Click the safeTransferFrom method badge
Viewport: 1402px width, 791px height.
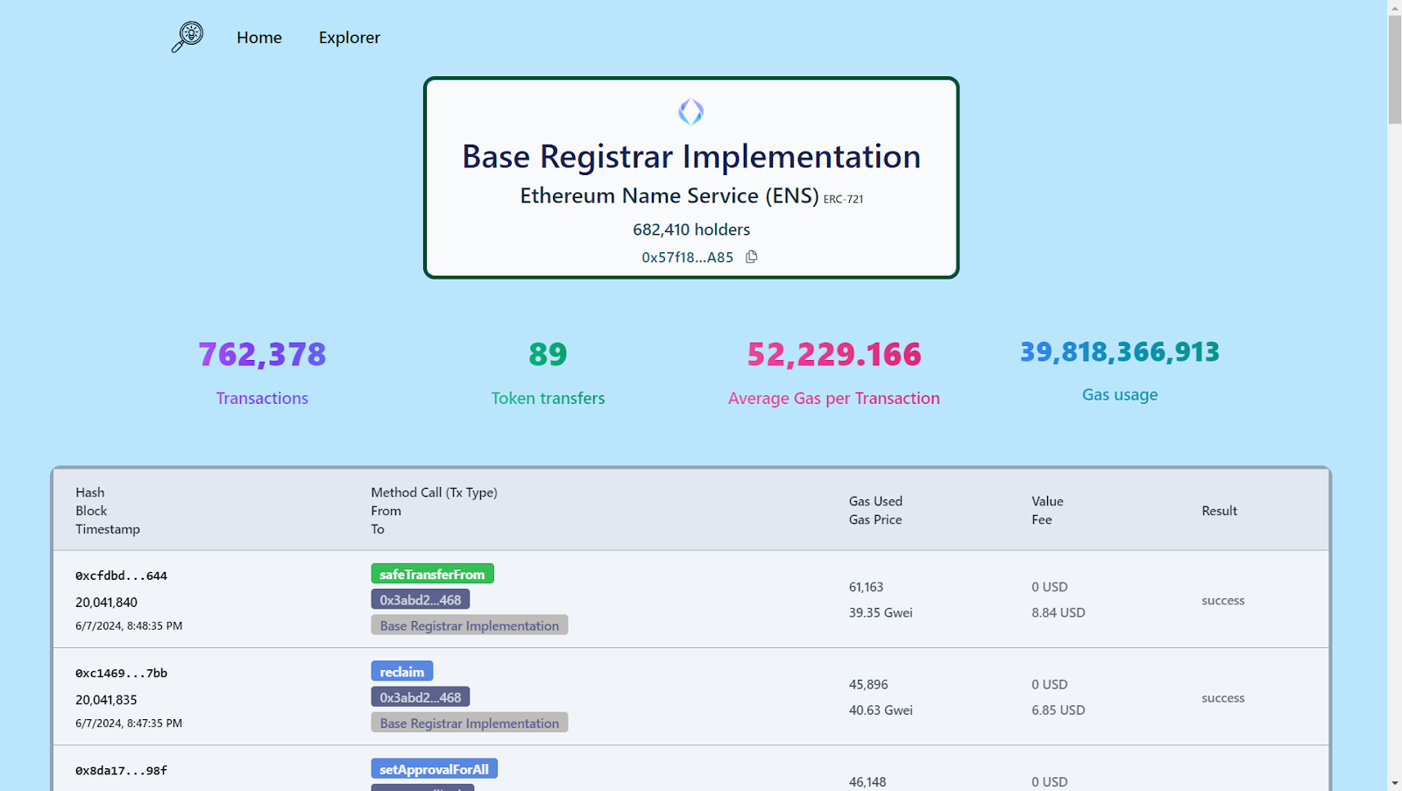pos(432,574)
